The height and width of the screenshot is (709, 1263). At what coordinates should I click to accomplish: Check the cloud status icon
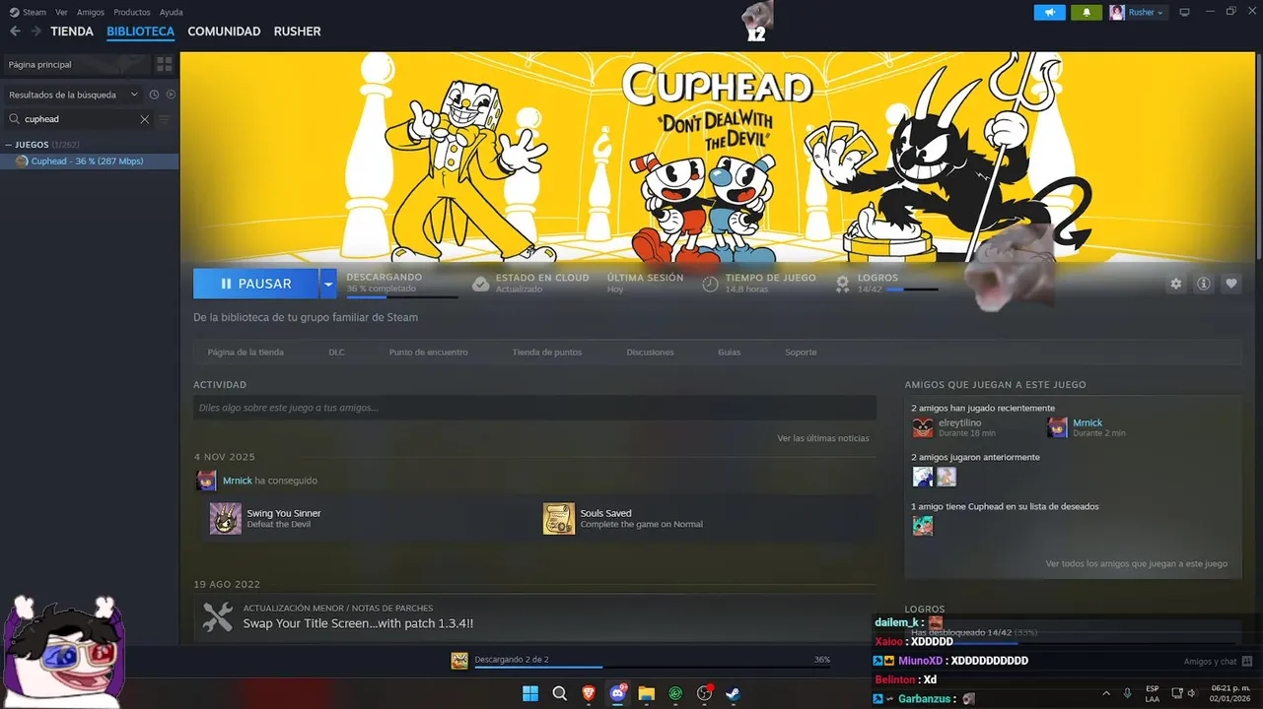point(480,284)
